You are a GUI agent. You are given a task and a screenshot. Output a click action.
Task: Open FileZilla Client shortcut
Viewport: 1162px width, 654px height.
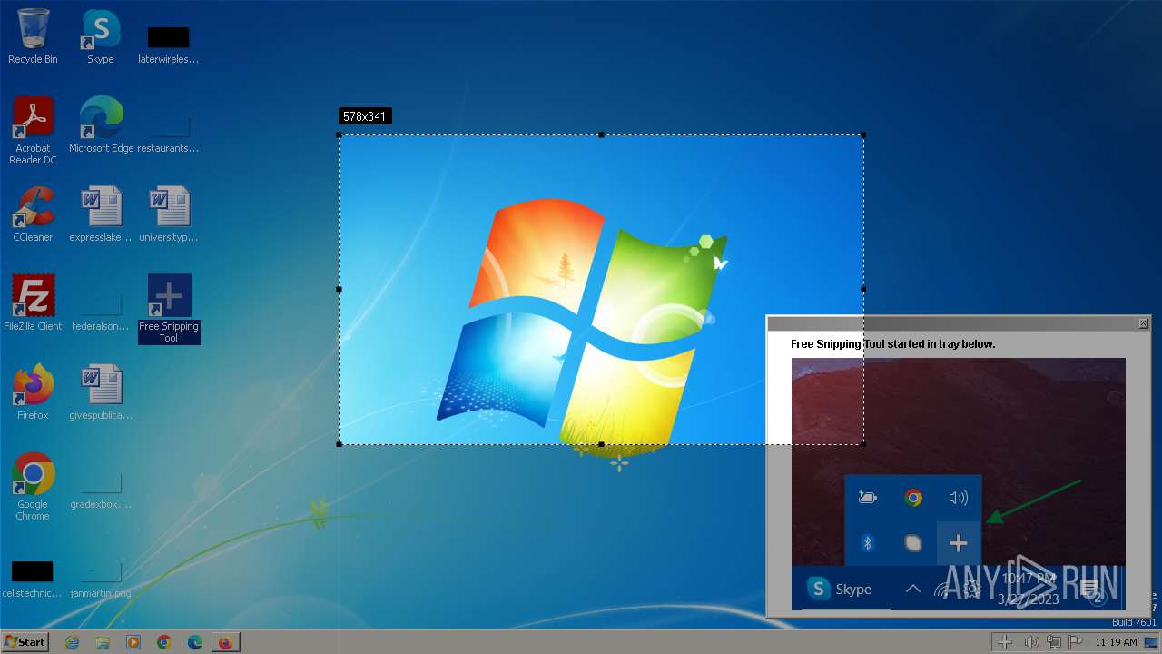pyautogui.click(x=33, y=302)
